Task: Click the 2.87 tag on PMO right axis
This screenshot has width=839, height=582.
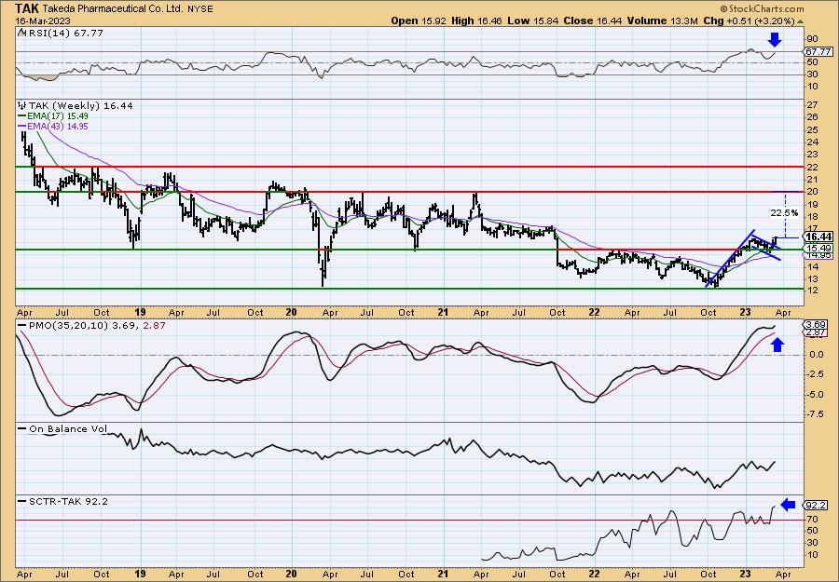Action: (x=816, y=333)
